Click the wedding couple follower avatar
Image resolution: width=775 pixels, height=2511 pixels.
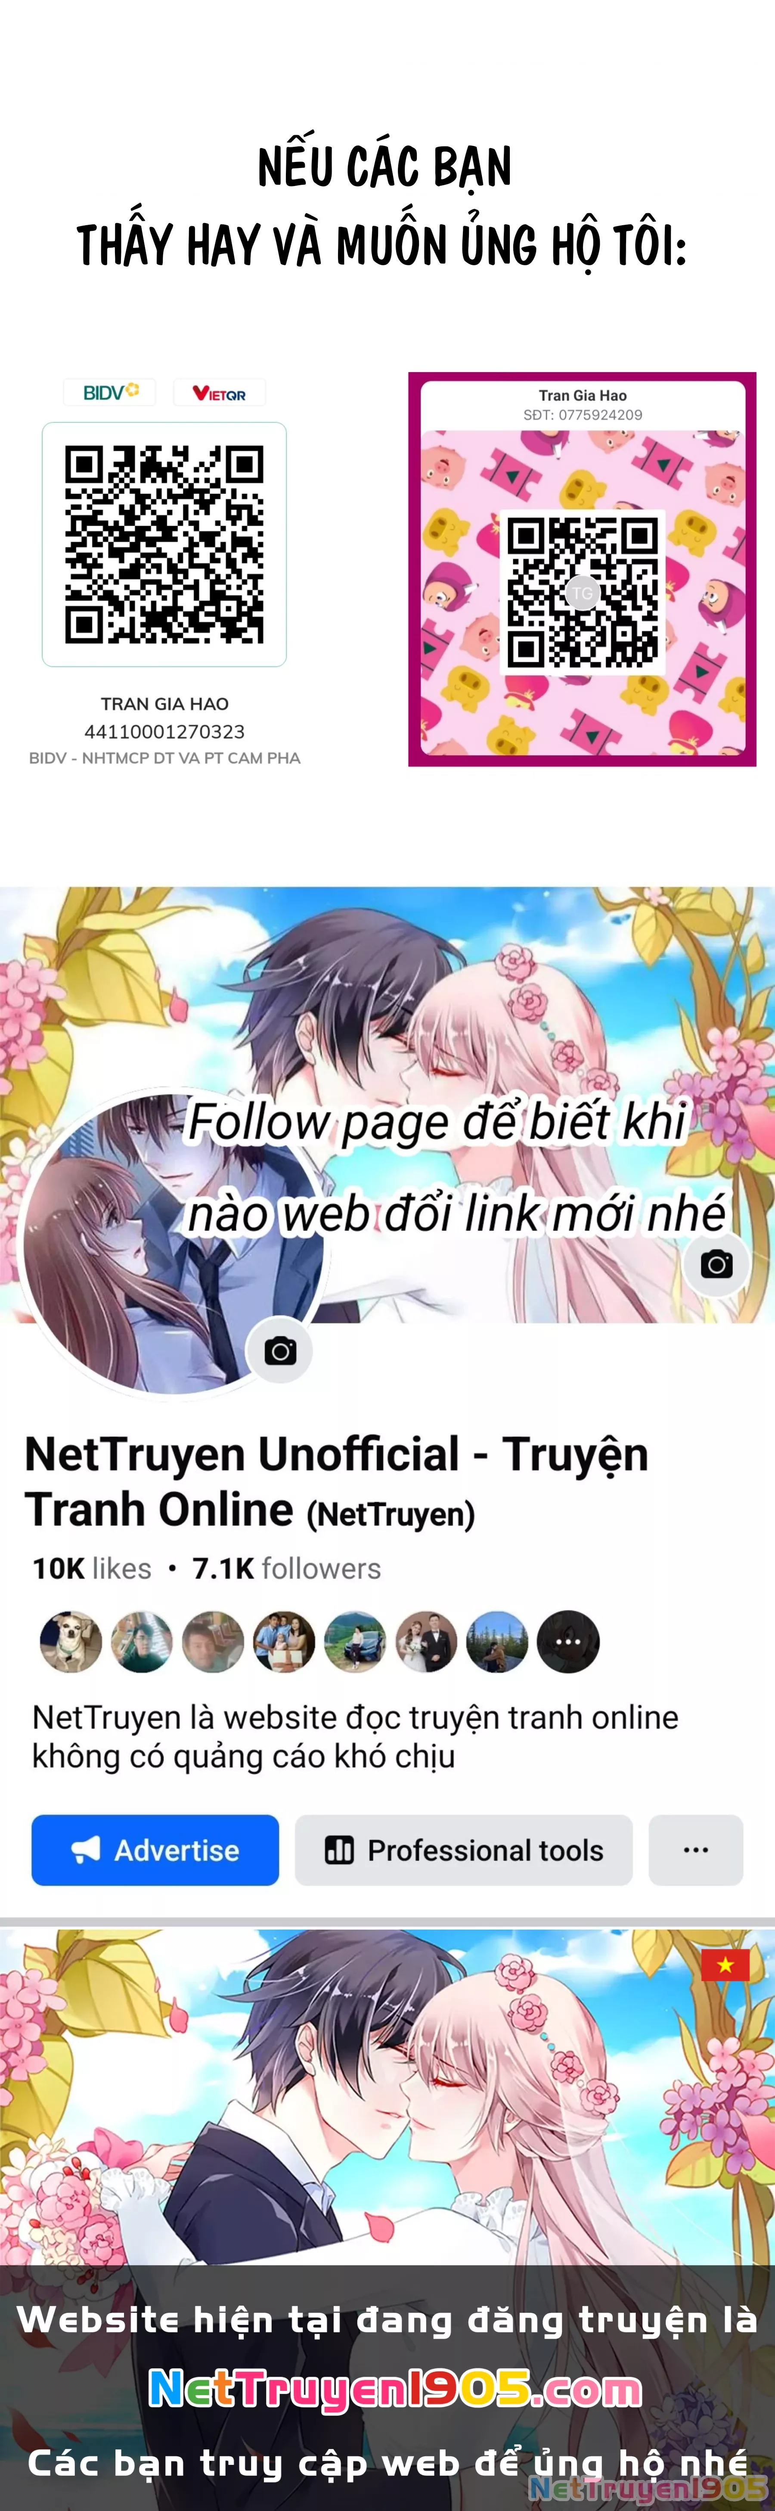pyautogui.click(x=426, y=1642)
